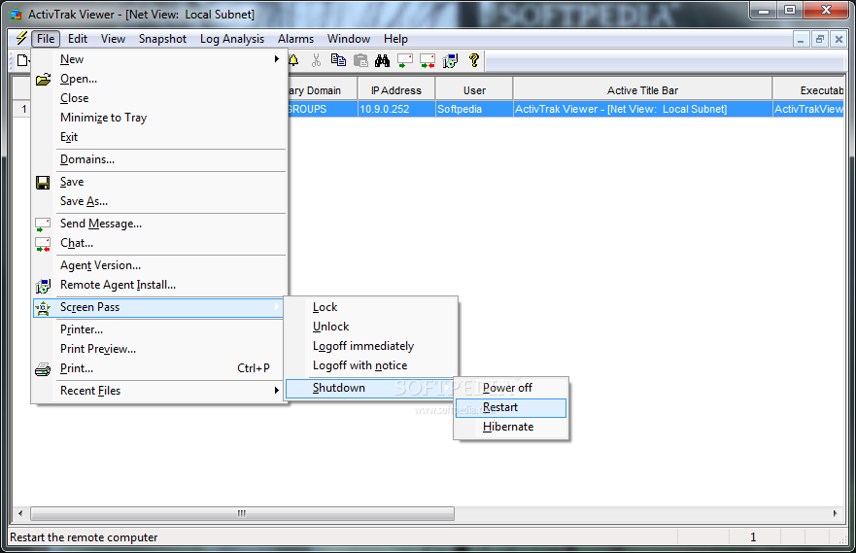Viewport: 856px width, 553px height.
Task: Select Minimize to Tray
Action: 159,118
